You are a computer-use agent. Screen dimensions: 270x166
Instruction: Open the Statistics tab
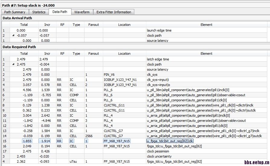[x=39, y=12]
